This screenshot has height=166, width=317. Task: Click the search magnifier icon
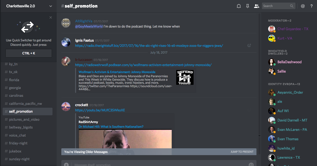coord(292,6)
